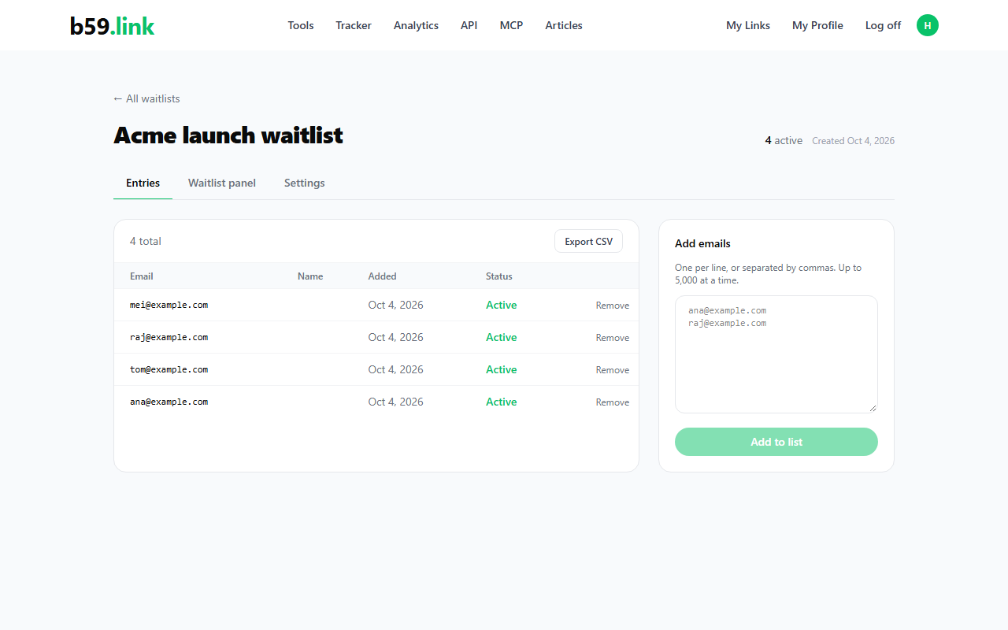Screen dimensions: 1008x630
Task: Open the MCP navigation item
Action: (x=511, y=25)
